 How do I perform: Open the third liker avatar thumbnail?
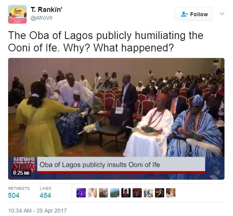pyautogui.click(x=104, y=193)
